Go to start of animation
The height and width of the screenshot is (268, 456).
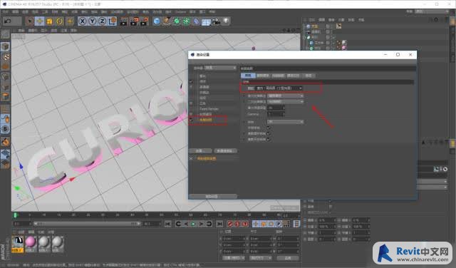[x=168, y=224]
